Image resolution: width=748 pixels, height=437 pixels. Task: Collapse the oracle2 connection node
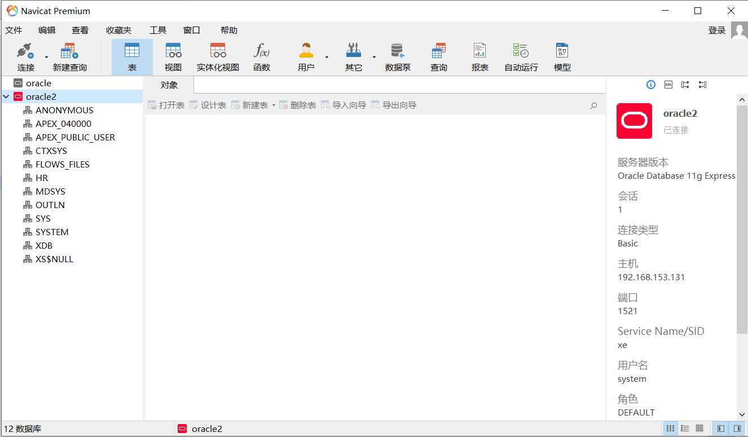coord(6,96)
